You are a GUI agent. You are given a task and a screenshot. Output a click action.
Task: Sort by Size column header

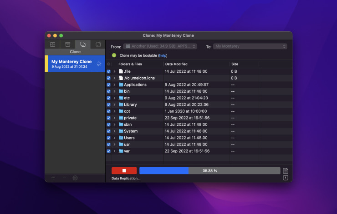click(235, 64)
